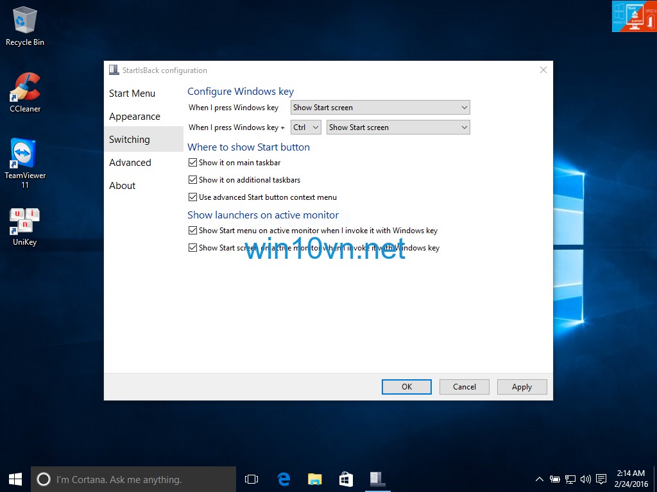The image size is (657, 492).
Task: Select the Advanced section in the sidebar
Action: (x=130, y=162)
